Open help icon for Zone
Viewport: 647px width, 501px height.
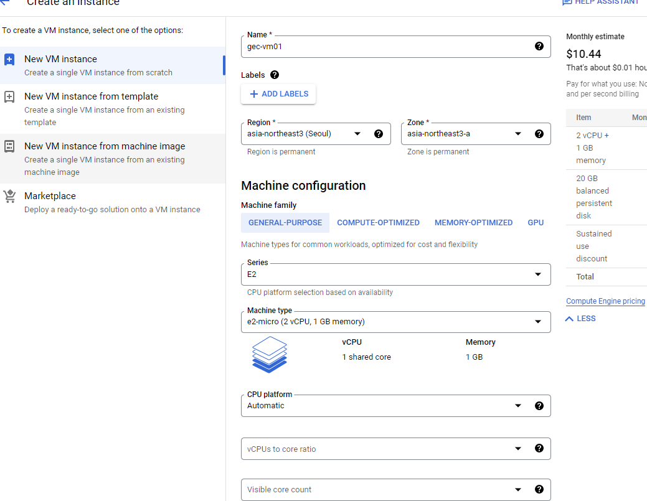(x=539, y=134)
